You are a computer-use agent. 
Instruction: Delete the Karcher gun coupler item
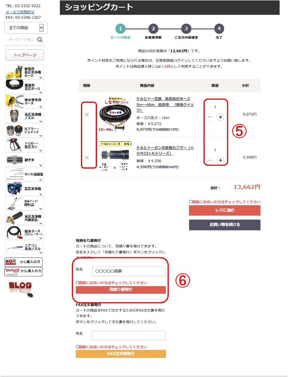[x=87, y=157]
